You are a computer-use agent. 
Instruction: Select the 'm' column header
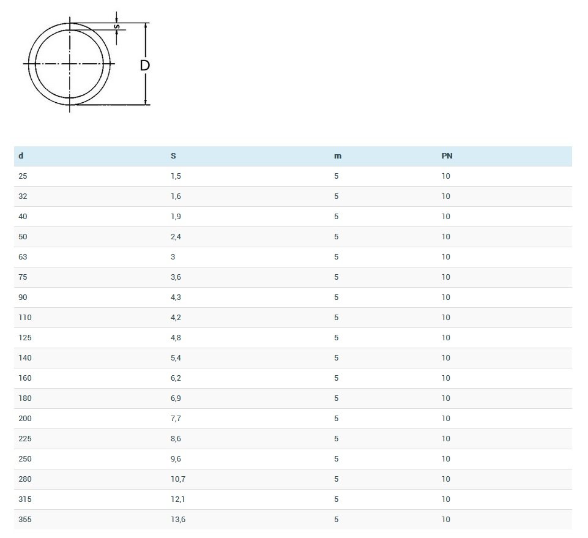[x=337, y=156]
